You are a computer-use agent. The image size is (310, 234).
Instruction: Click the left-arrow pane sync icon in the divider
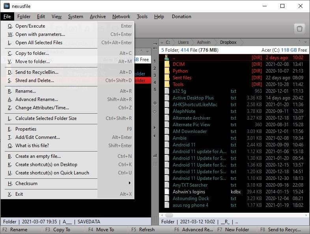click(155, 48)
